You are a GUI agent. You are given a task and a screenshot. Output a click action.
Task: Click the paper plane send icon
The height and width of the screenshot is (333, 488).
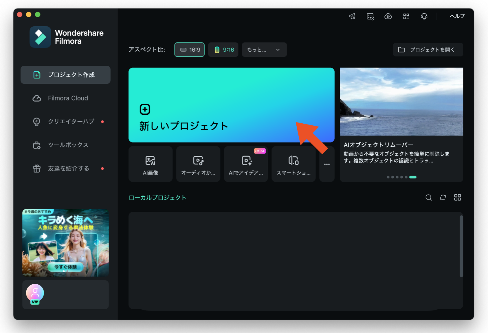tap(352, 16)
